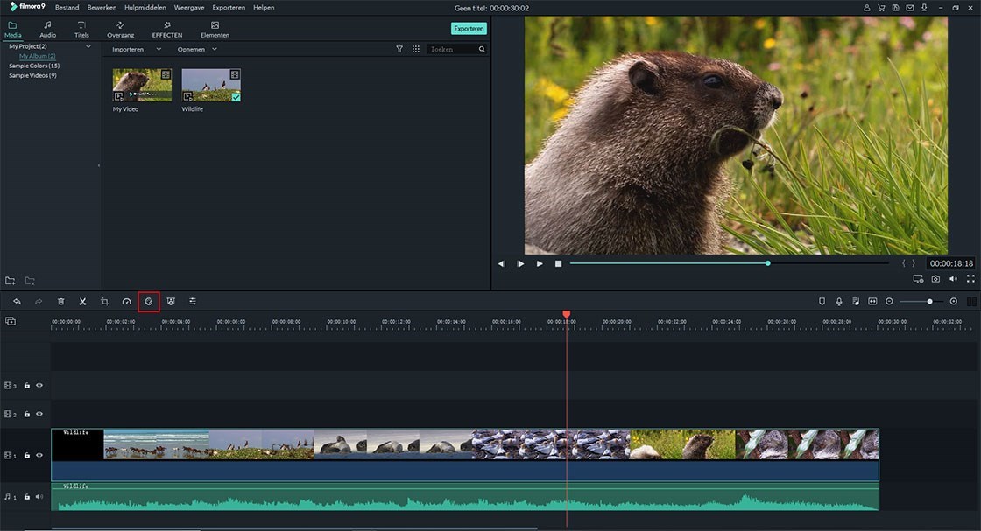Click the preview progress slider handle
This screenshot has width=981, height=531.
point(767,263)
